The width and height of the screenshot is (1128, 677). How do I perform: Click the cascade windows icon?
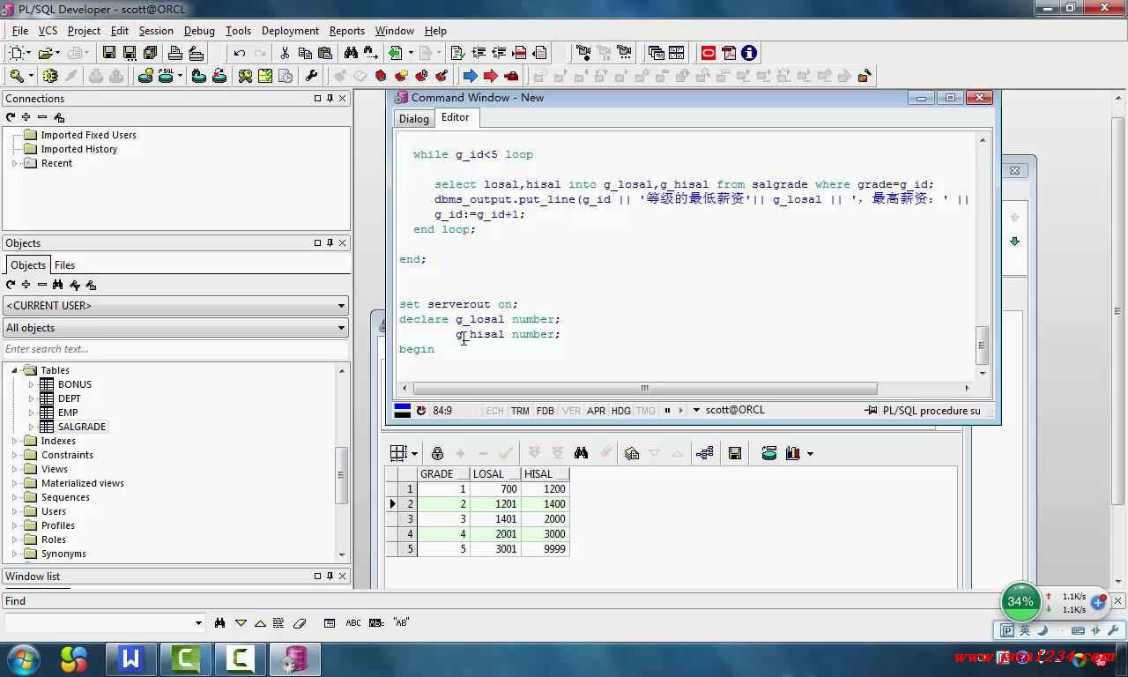point(656,53)
